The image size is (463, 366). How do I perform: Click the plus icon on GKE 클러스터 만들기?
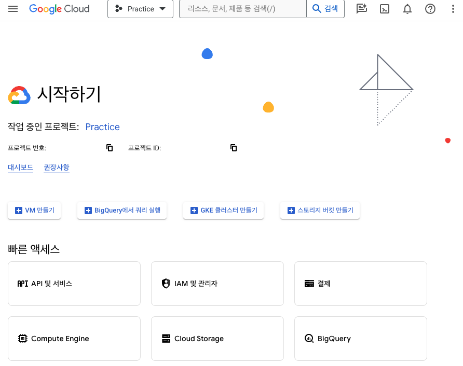pyautogui.click(x=194, y=210)
